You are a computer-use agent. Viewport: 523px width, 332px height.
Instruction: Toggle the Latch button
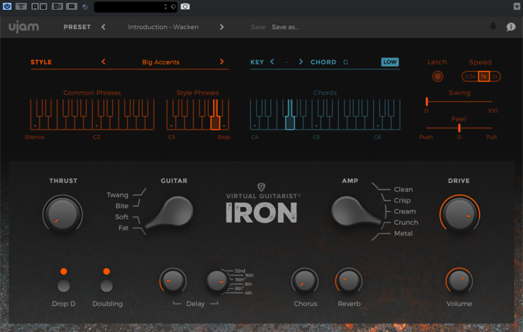[x=437, y=77]
